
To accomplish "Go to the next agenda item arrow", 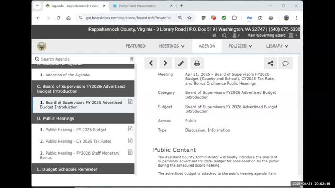I will point(165,63).
